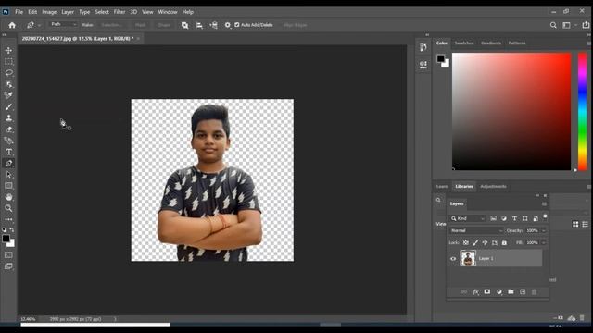This screenshot has width=593, height=333.
Task: Click delete layer trash icon
Action: [534, 292]
